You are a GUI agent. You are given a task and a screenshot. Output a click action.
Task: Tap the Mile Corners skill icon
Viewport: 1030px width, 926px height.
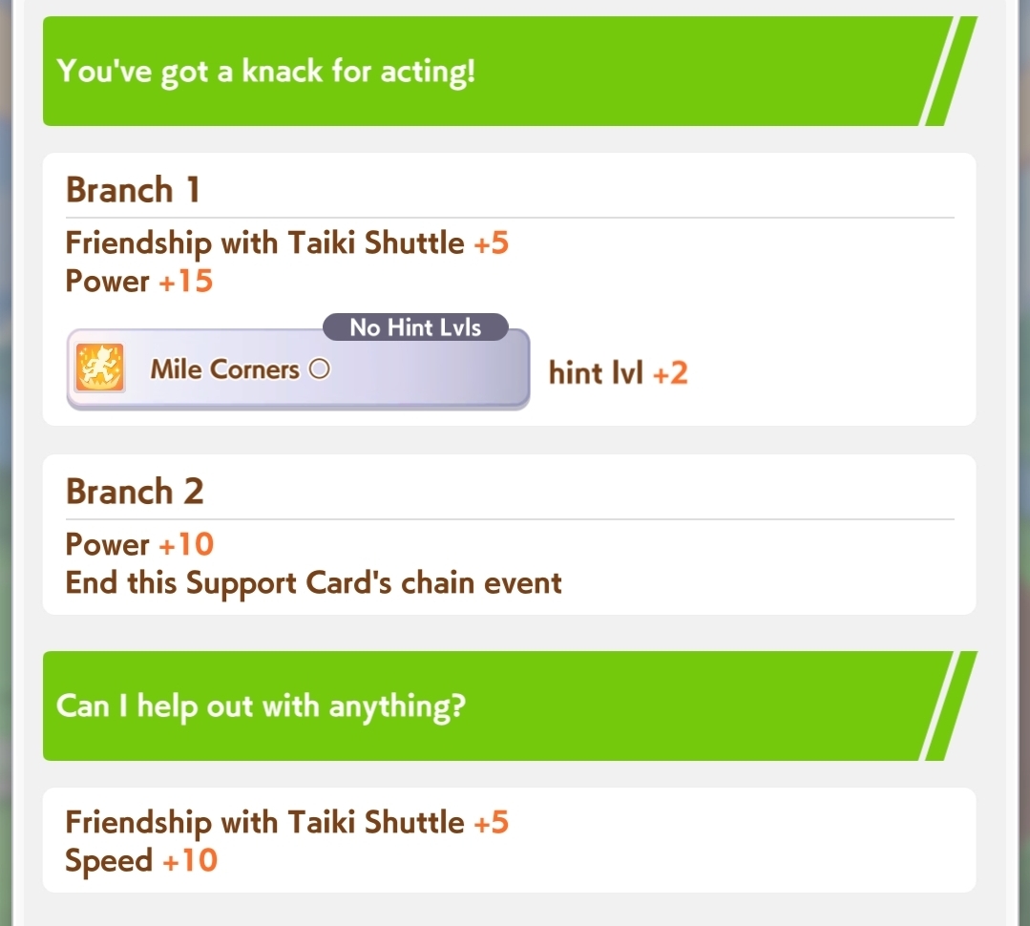99,368
